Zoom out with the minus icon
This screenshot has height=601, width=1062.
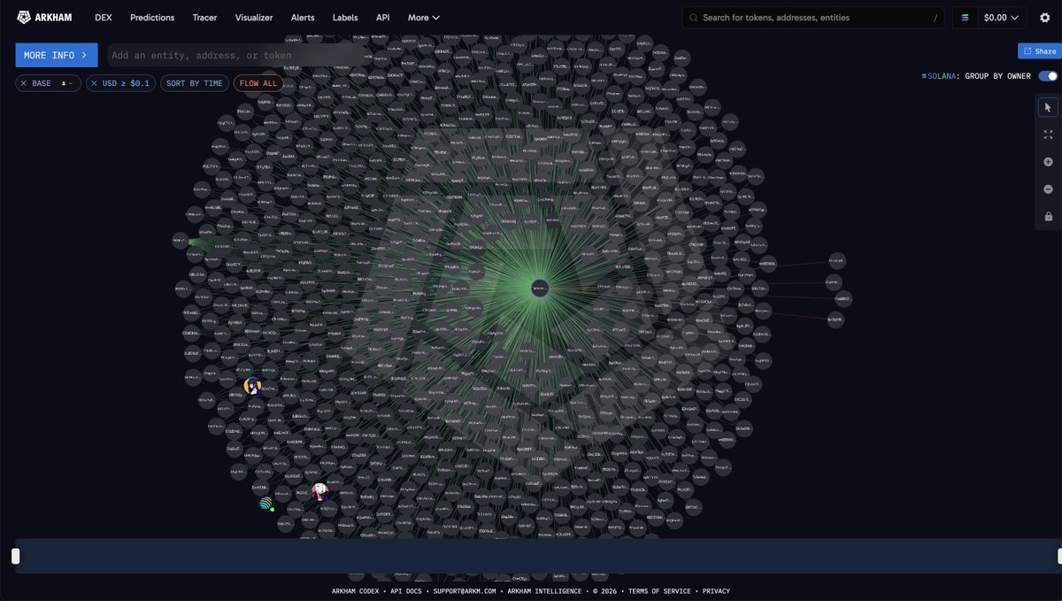pos(1048,189)
